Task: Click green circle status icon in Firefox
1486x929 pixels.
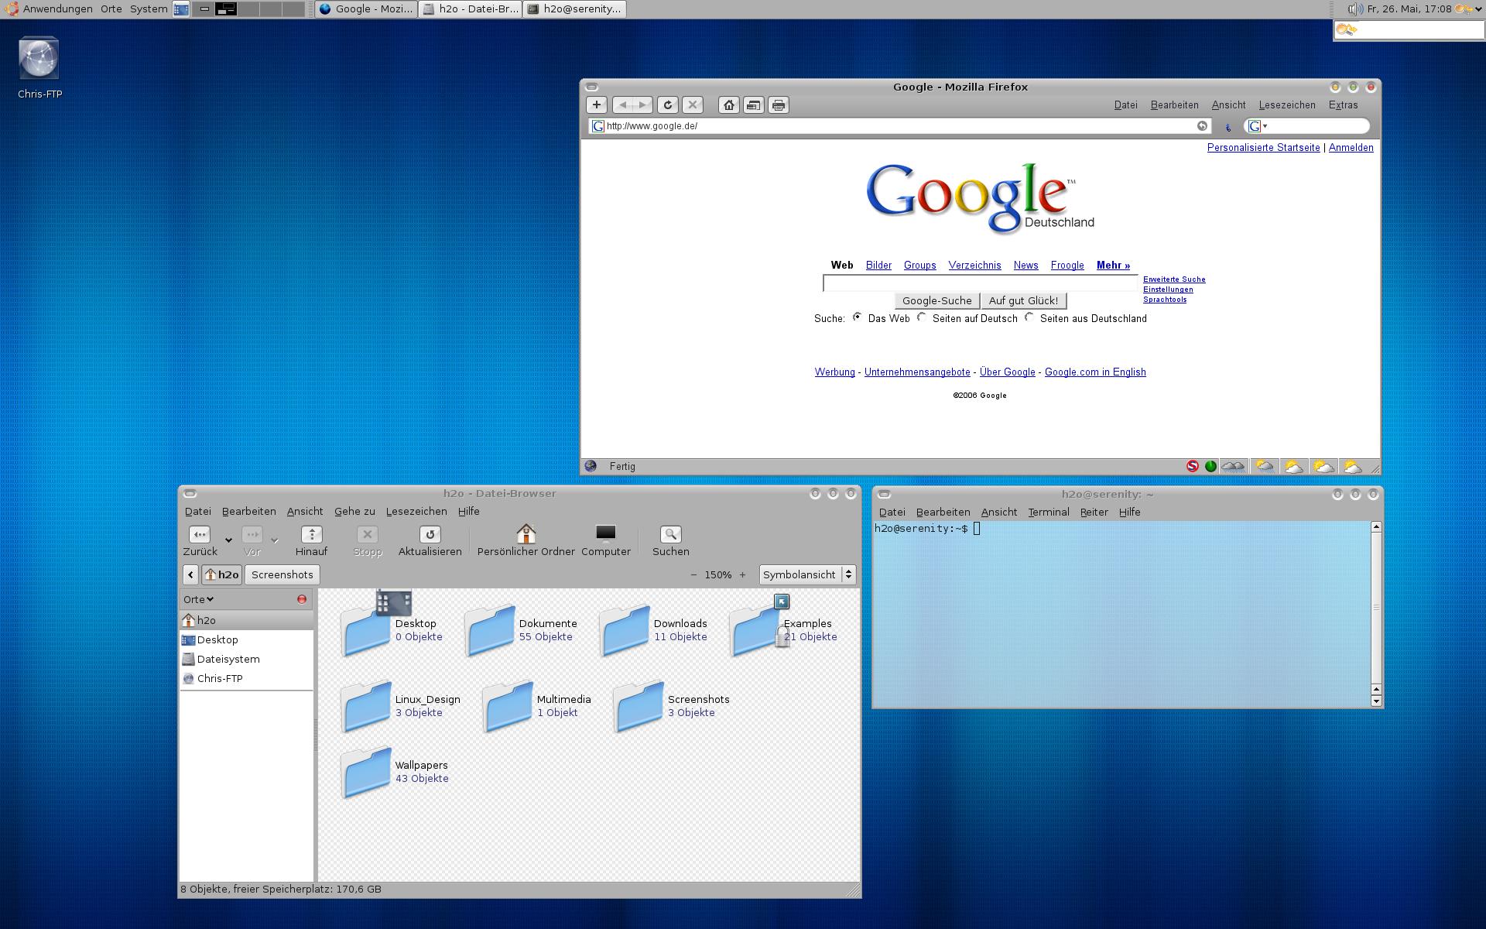Action: click(x=1210, y=466)
